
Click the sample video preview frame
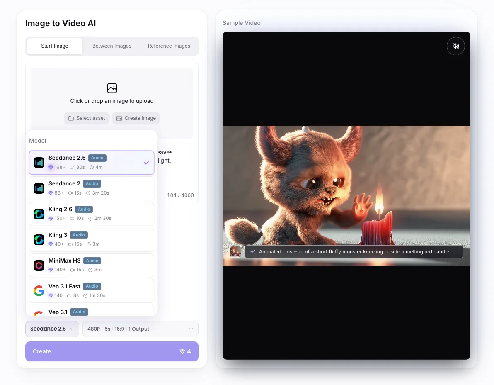(346, 195)
